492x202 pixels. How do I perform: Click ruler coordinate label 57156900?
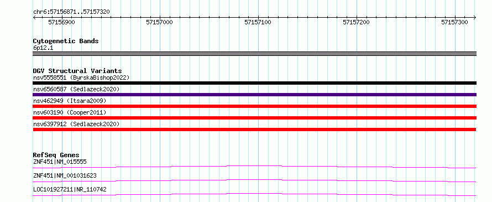point(61,22)
